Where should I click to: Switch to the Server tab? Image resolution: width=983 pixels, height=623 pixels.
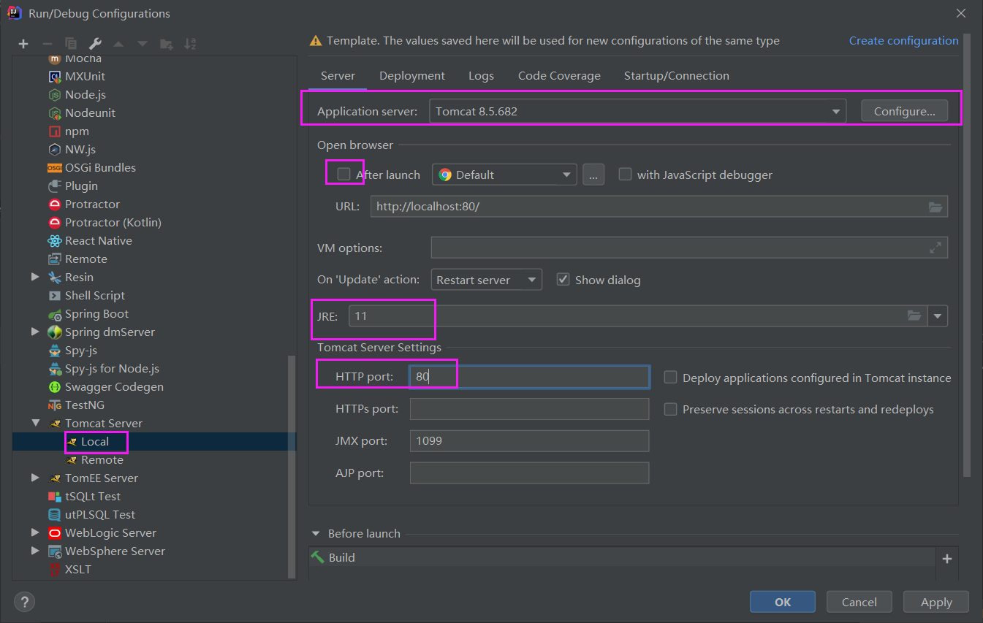pyautogui.click(x=338, y=76)
